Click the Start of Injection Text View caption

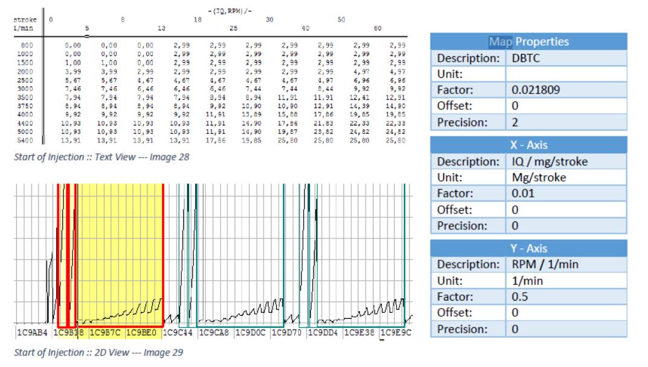tap(102, 158)
